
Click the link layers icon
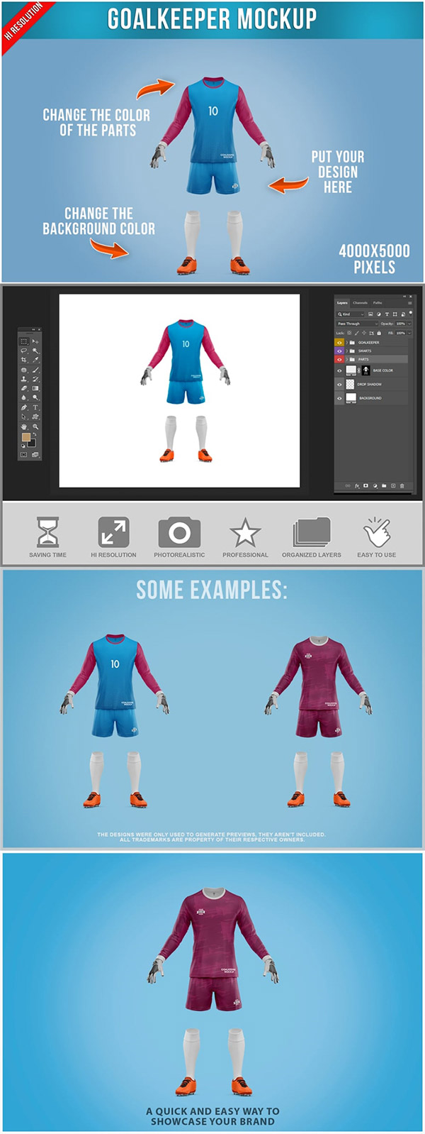348,485
